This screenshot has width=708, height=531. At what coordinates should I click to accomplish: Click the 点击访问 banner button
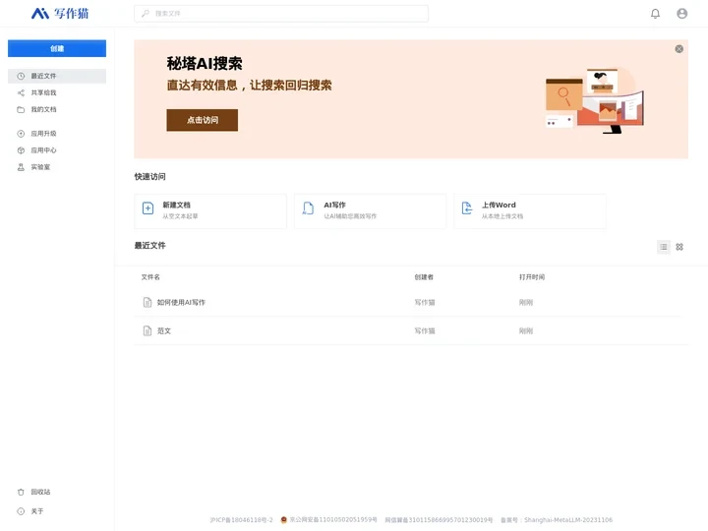pos(203,120)
